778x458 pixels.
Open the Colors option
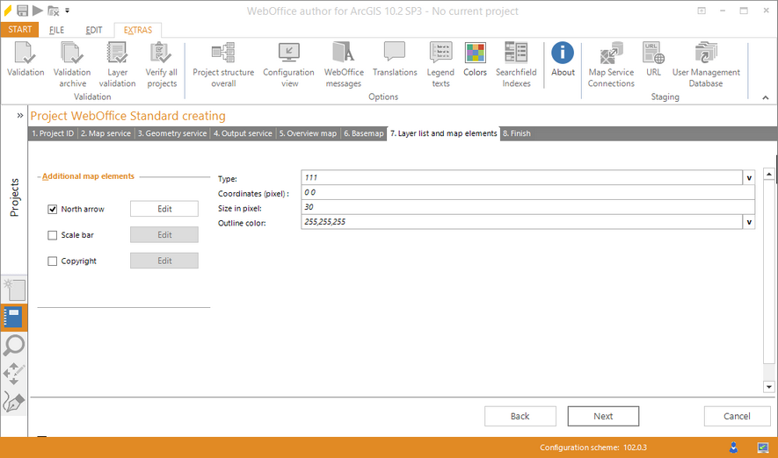[475, 60]
